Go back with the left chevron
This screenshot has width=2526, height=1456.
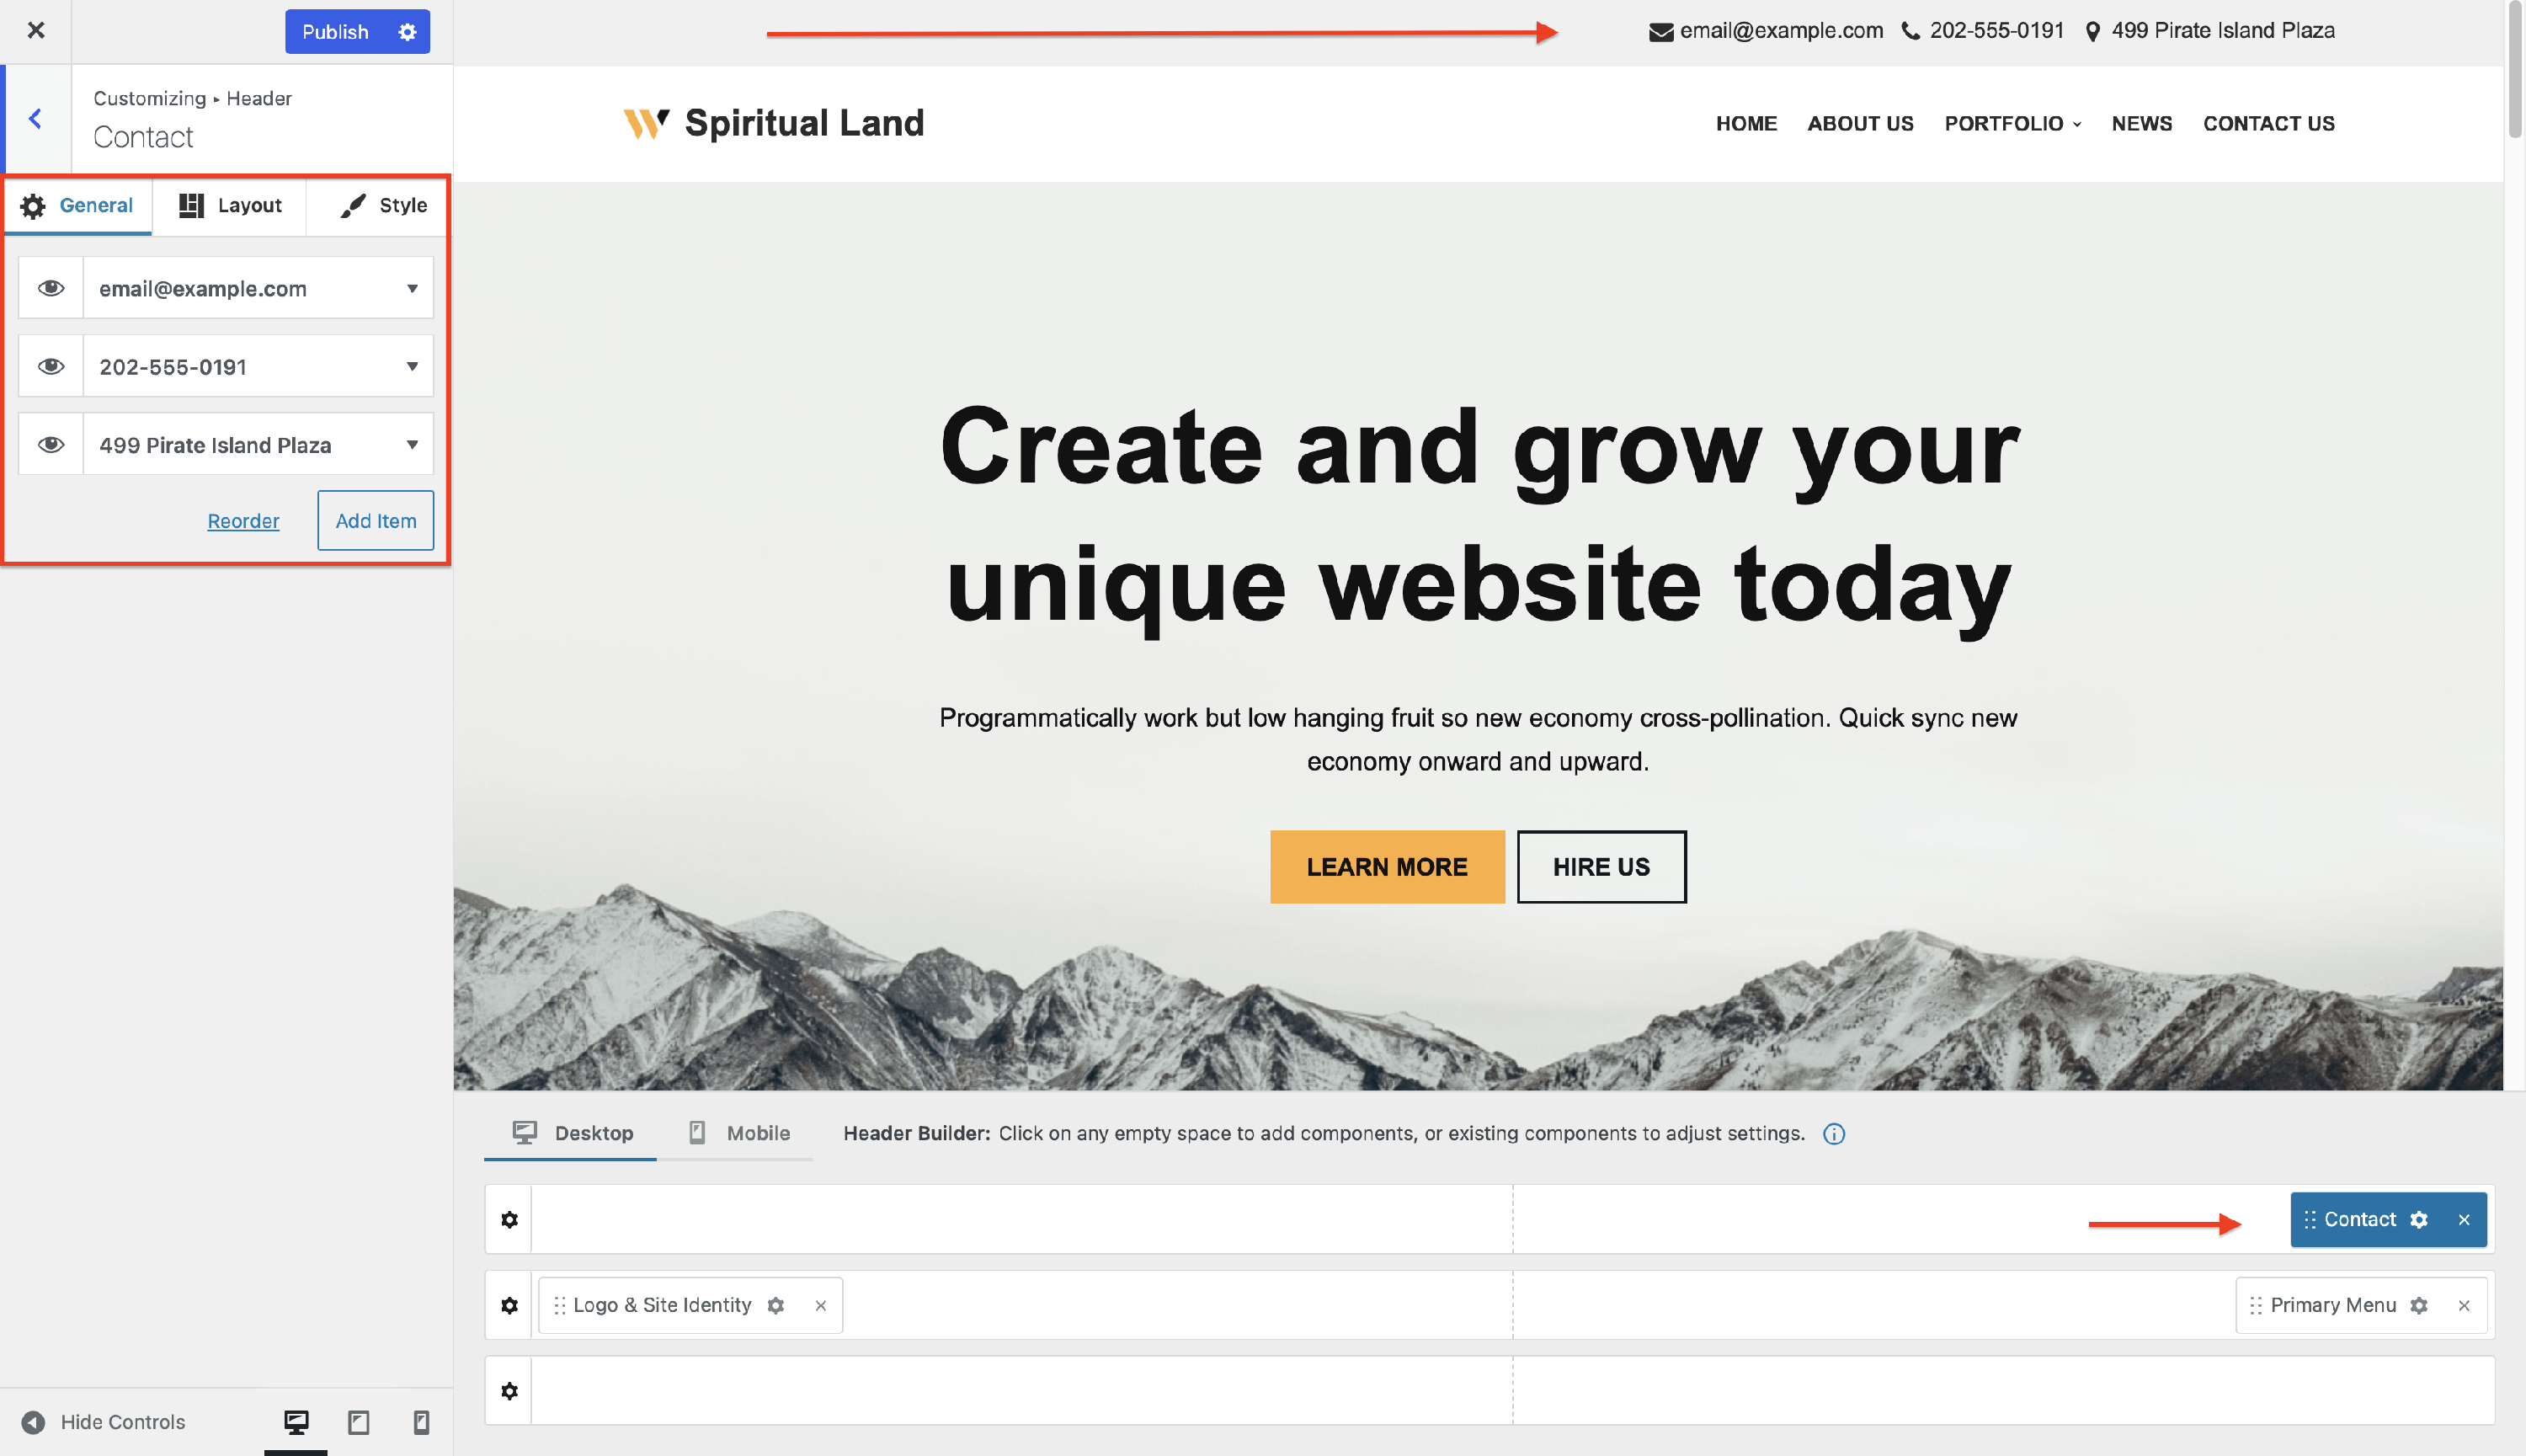(36, 119)
